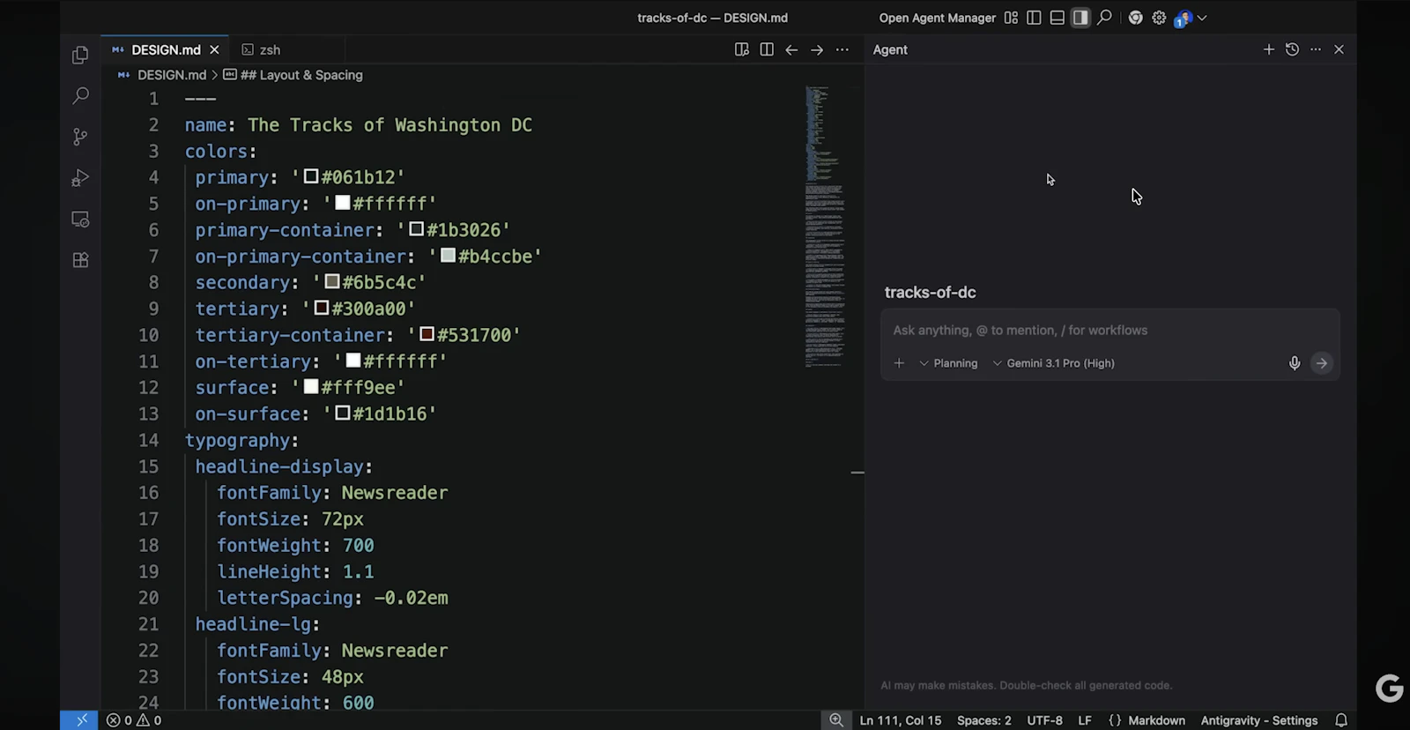
Task: Click 'letterSpacing: -0.02em' line
Action: point(332,598)
